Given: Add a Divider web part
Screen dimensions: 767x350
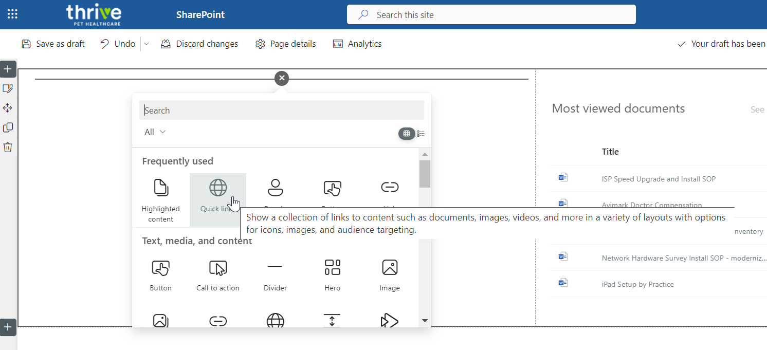Looking at the screenshot, I should pos(275,274).
